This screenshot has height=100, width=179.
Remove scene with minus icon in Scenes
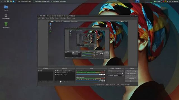42,82
